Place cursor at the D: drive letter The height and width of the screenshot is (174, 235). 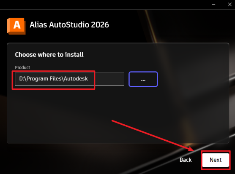click(x=22, y=78)
